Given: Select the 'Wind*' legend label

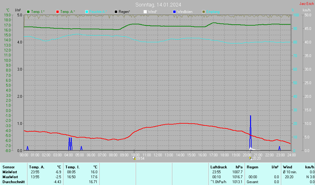Looking at the screenshot, I should coord(153,12).
